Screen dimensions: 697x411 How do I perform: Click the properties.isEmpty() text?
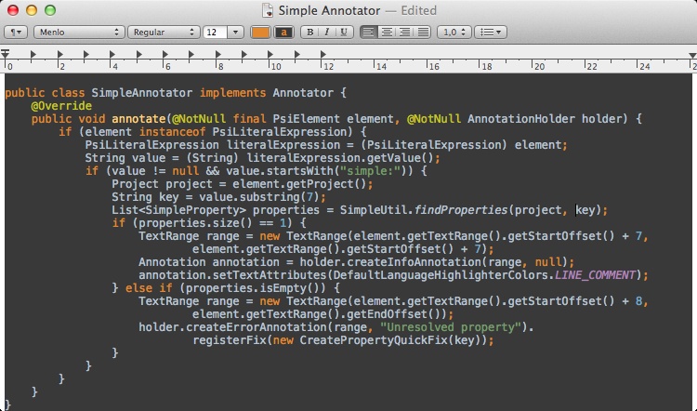coord(256,288)
